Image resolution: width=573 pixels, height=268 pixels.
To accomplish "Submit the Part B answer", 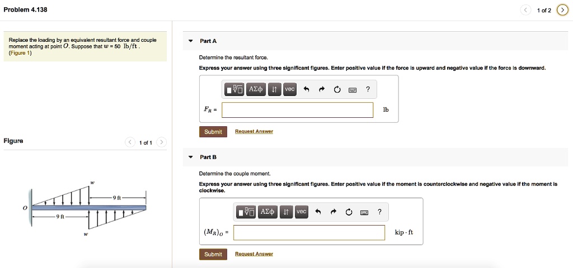I will [213, 254].
